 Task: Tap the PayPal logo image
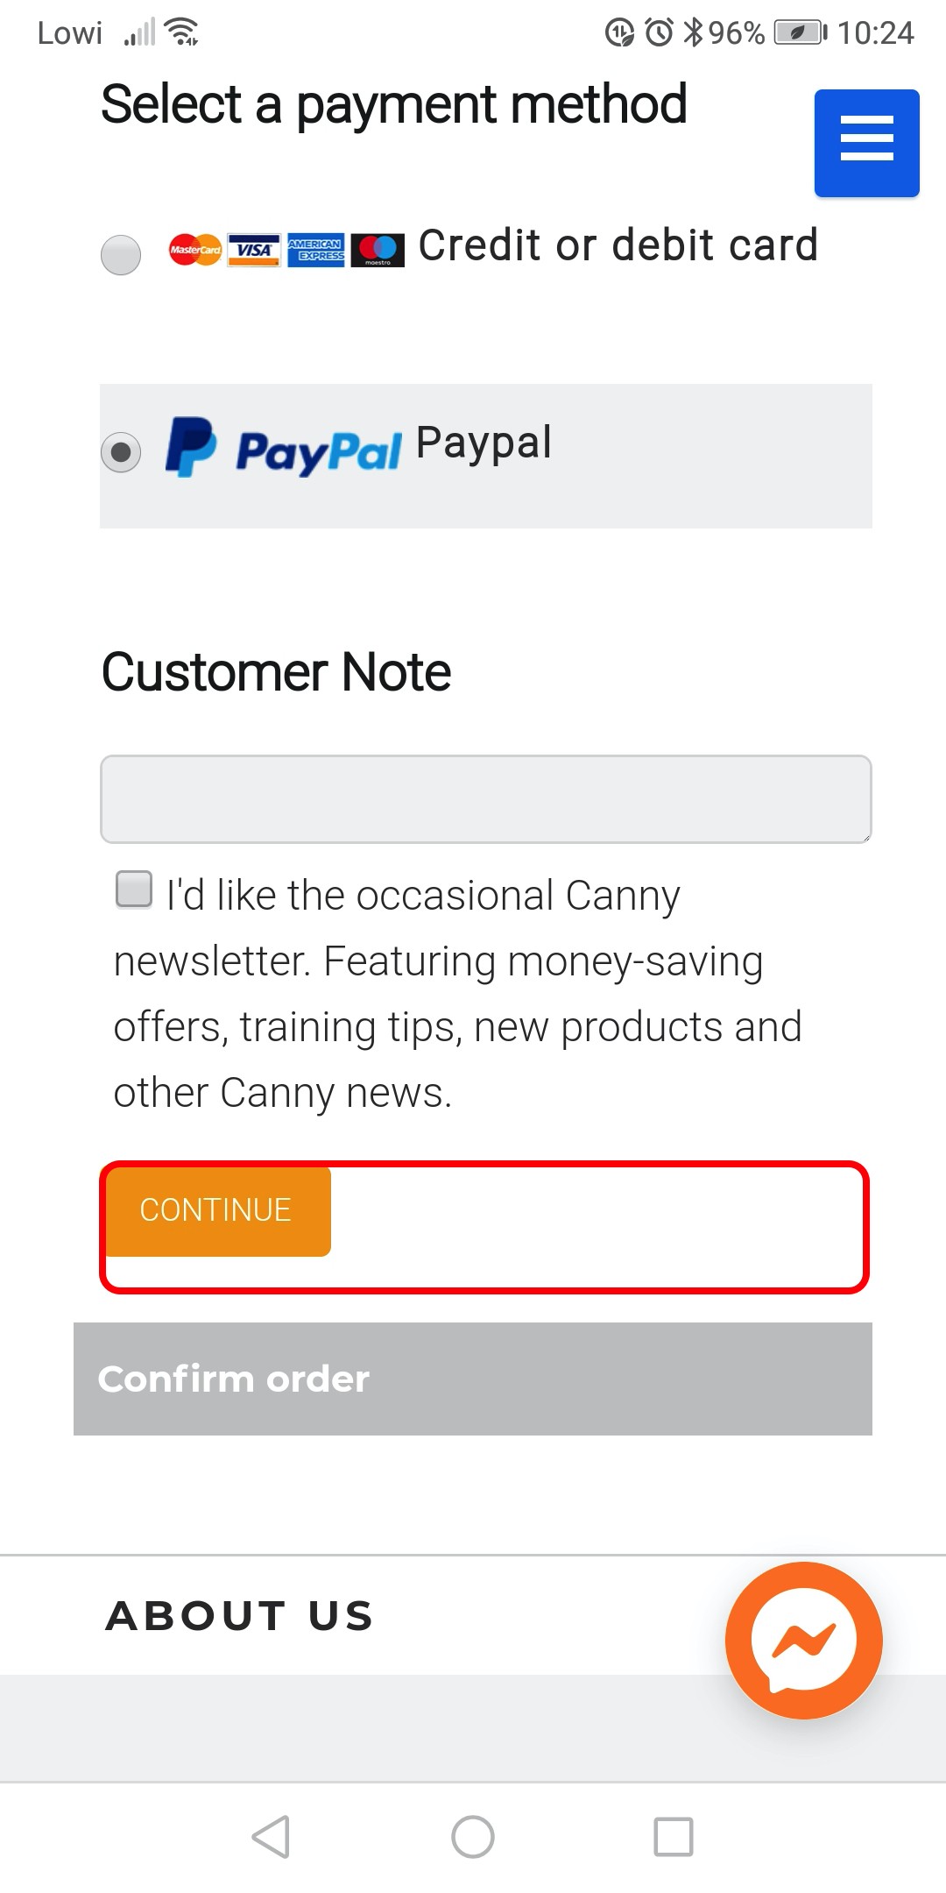284,449
